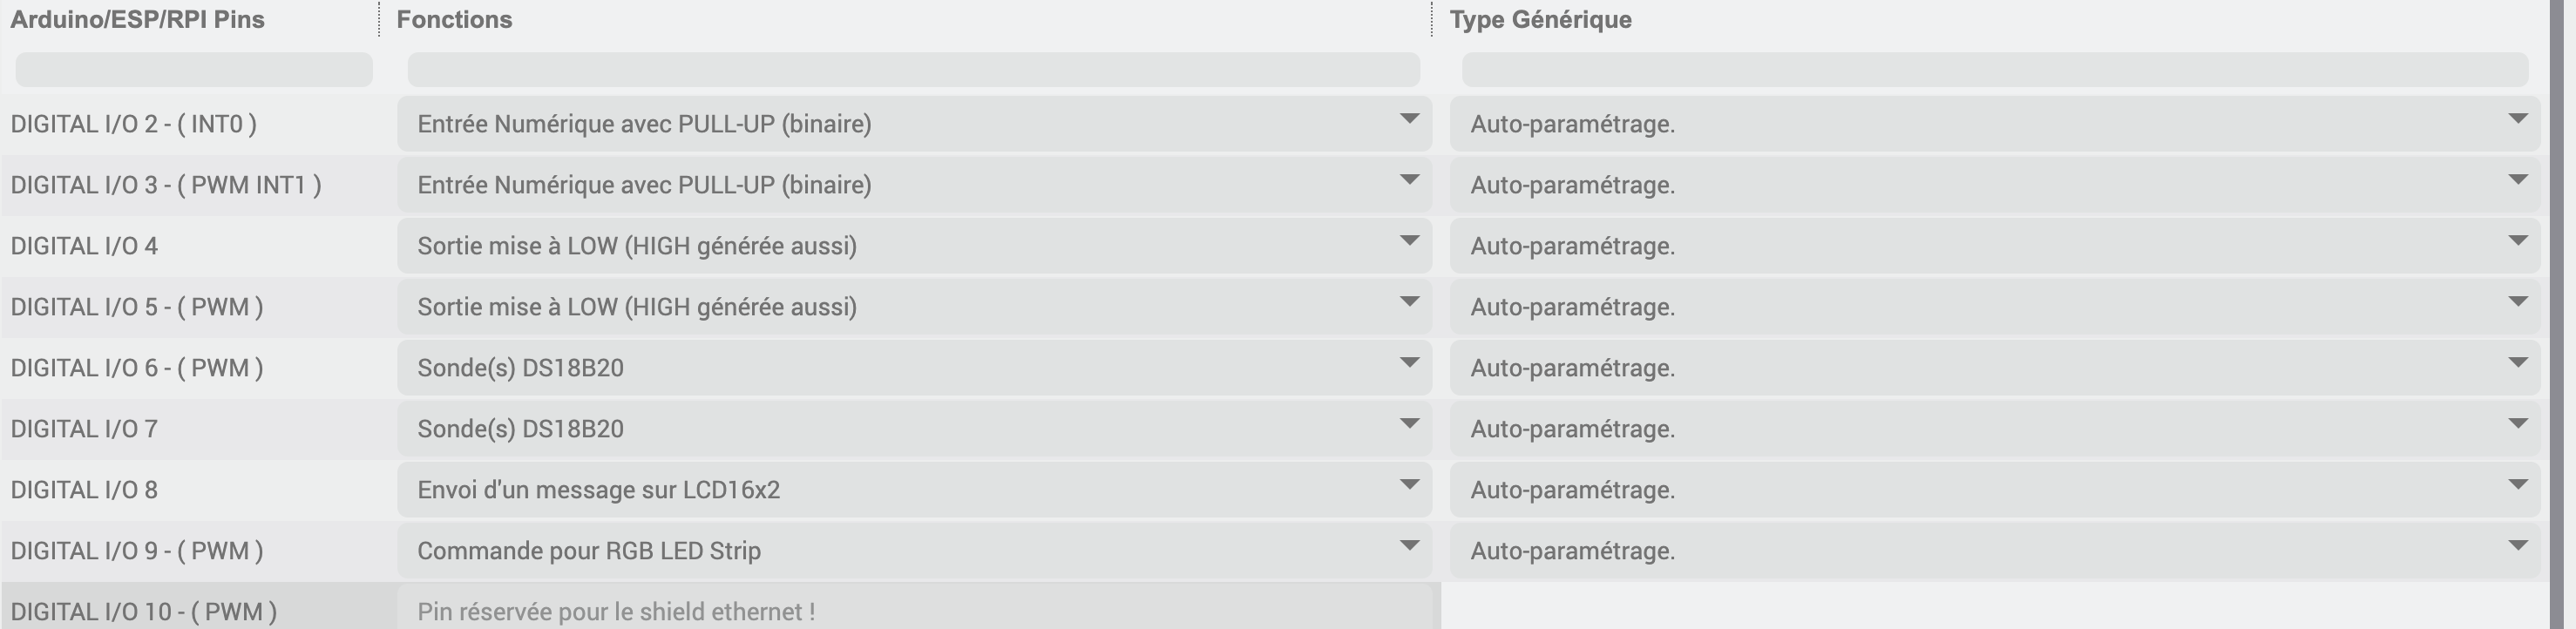Click the Fonctions column filter field

913,70
